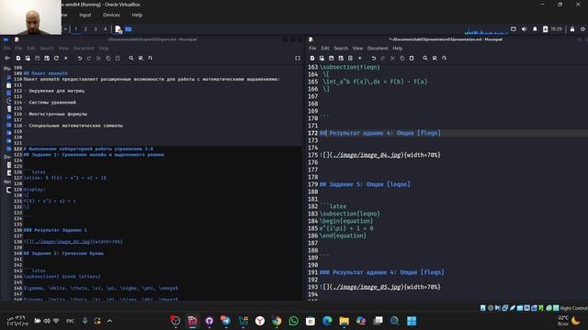
Task: Click Redo icon in left Mousepad toolbar
Action: pyautogui.click(x=89, y=58)
